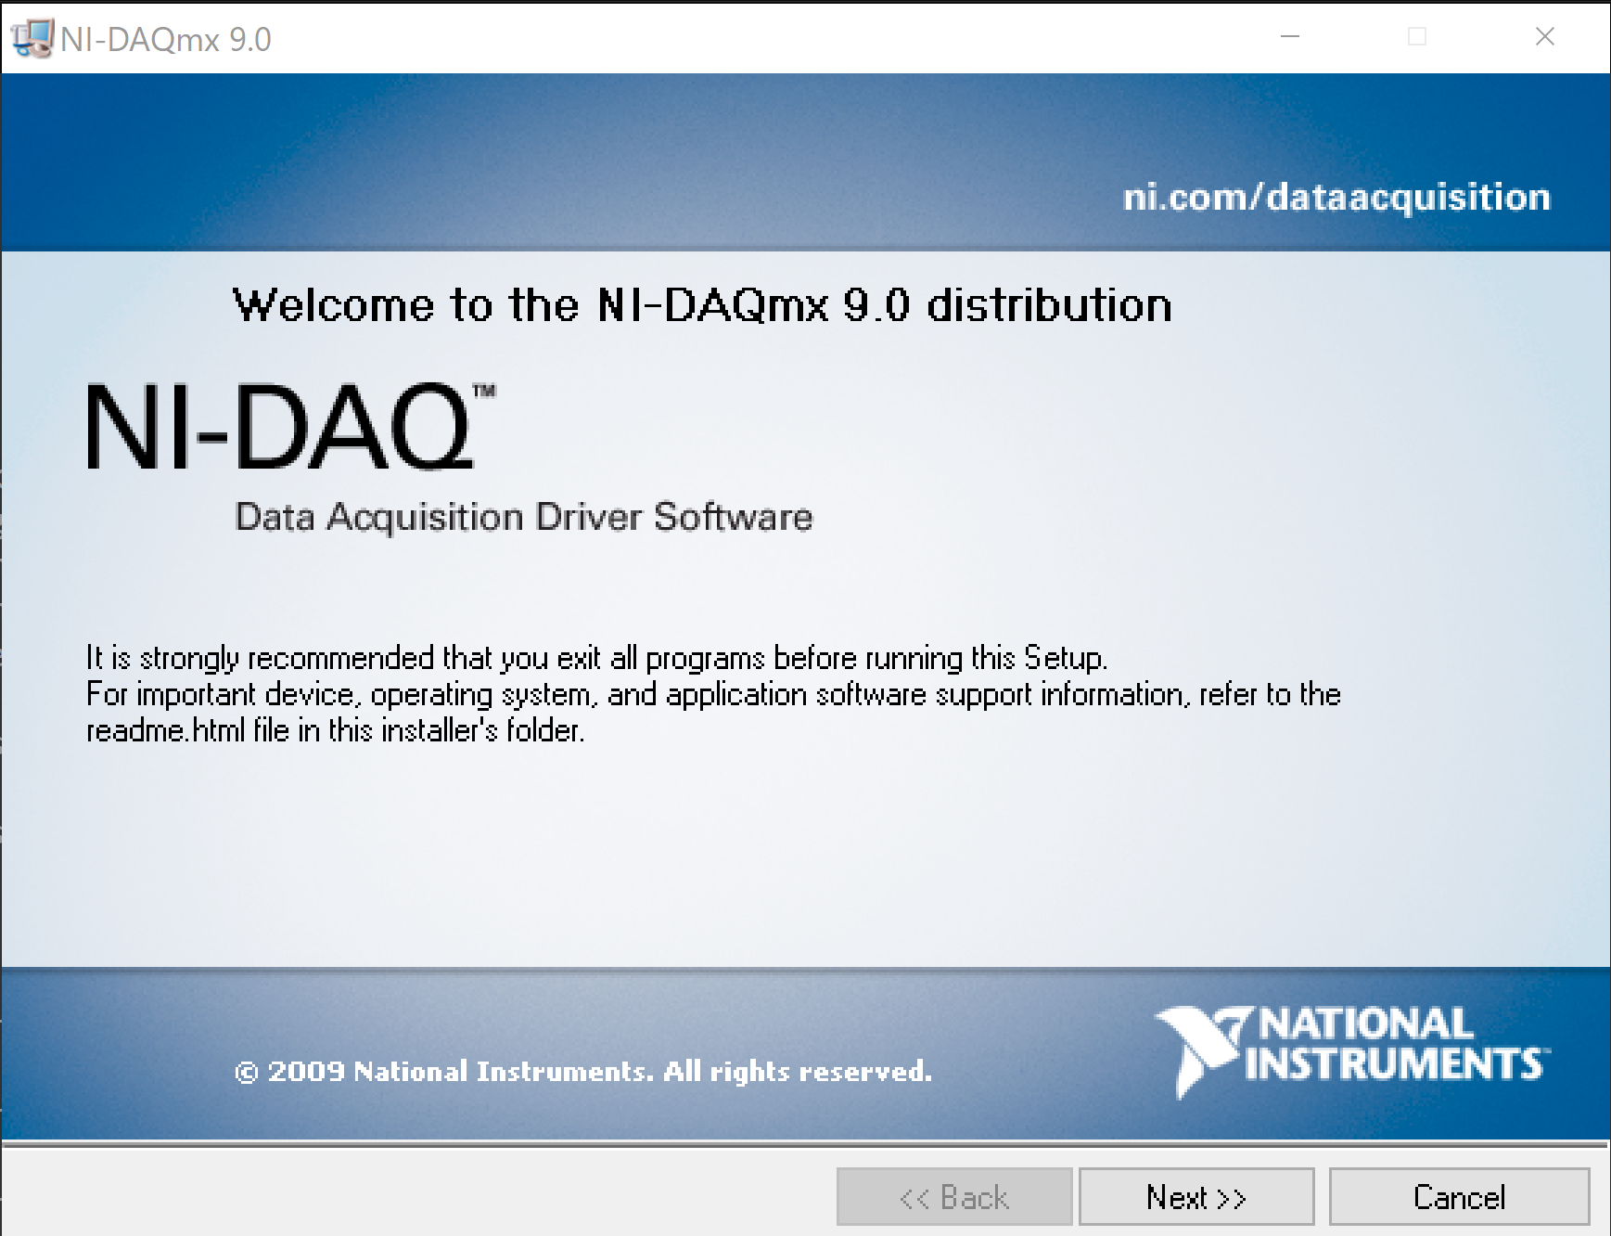Click "Data Acquisition Driver Software" text

coord(524,518)
